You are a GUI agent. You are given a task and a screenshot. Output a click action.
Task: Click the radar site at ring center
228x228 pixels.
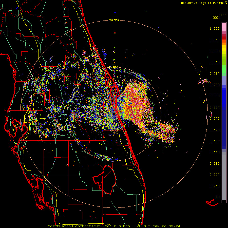pyautogui.click(x=114, y=114)
